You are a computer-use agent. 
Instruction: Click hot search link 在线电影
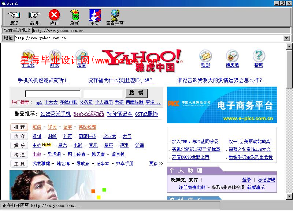(68, 102)
